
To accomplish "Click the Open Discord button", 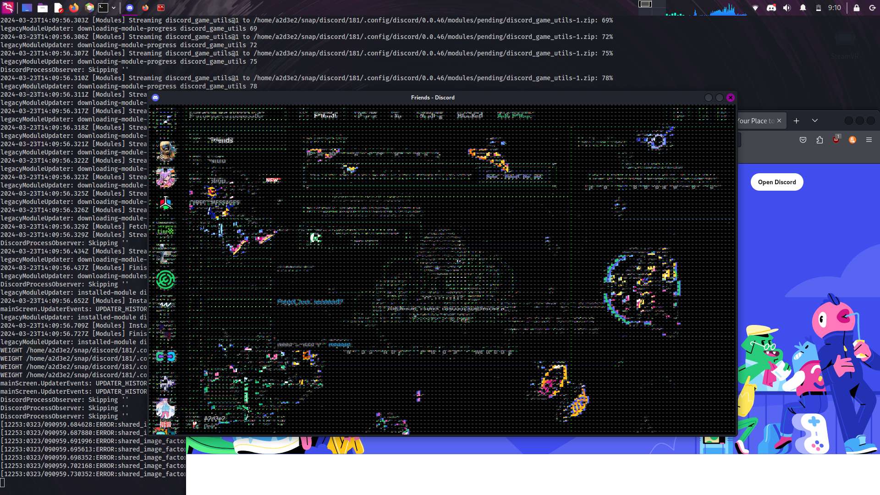I will point(776,182).
